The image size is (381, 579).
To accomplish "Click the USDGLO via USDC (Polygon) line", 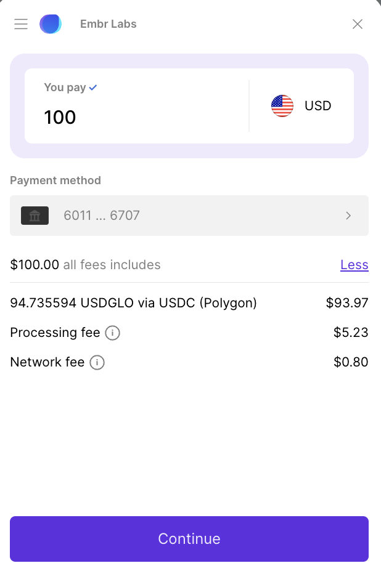I will [133, 303].
